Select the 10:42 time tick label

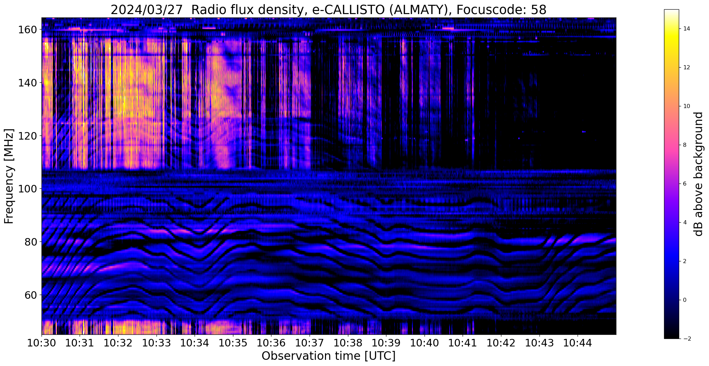501,343
